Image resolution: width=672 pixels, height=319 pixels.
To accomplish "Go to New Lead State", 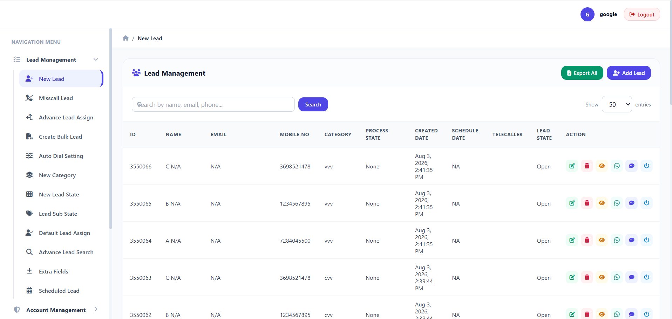I will (x=61, y=194).
